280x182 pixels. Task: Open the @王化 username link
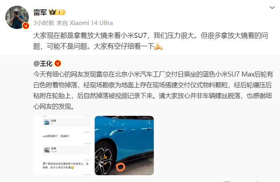[x=43, y=63]
